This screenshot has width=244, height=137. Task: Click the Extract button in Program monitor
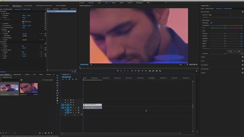[x=153, y=71]
